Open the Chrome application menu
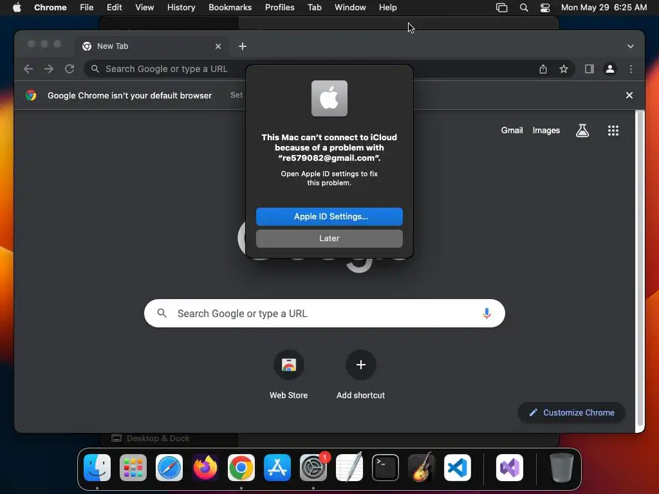 pos(50,7)
